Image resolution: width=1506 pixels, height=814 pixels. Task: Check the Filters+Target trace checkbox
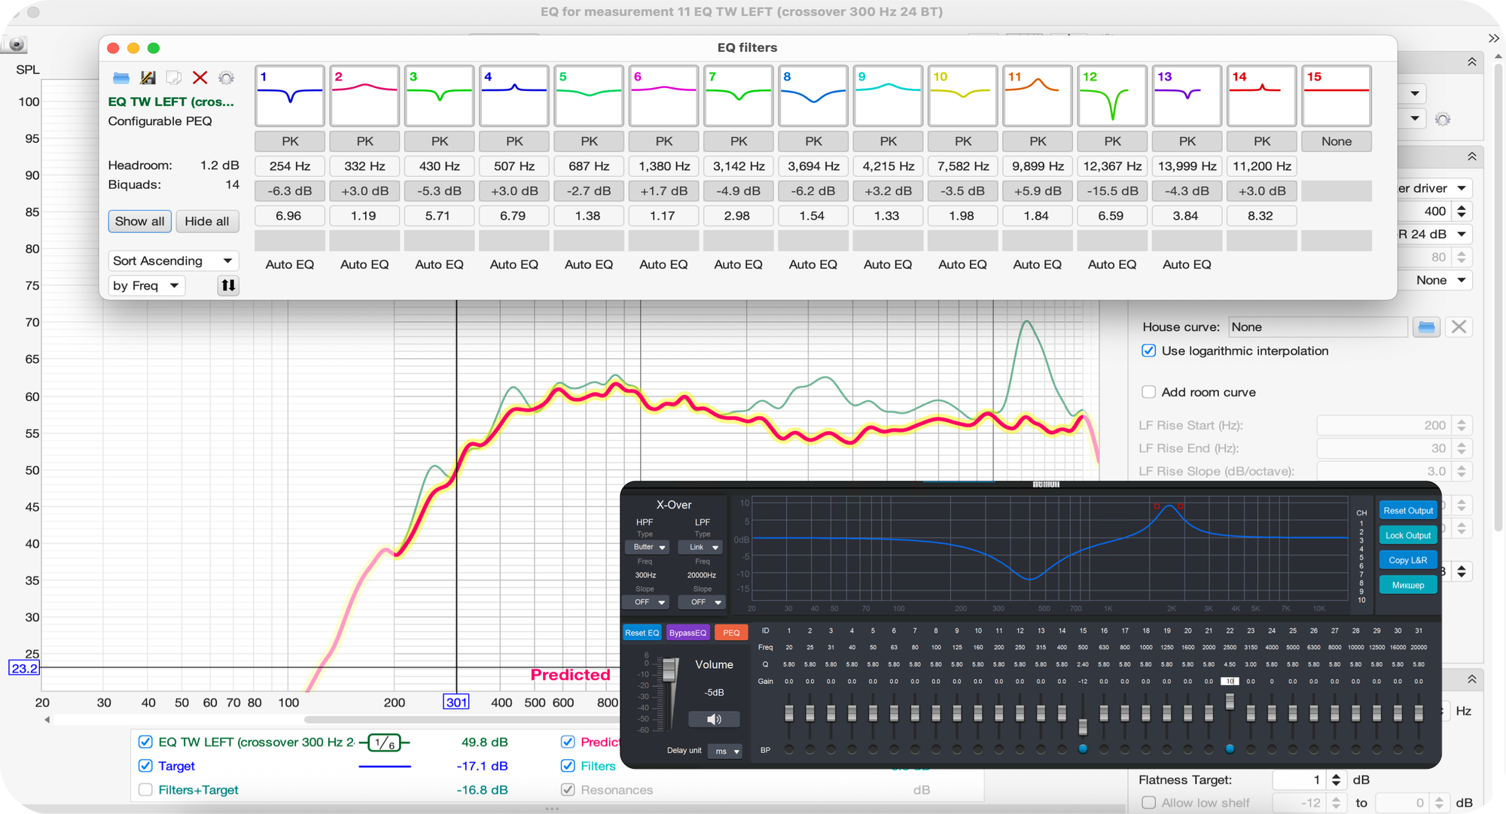coord(145,790)
